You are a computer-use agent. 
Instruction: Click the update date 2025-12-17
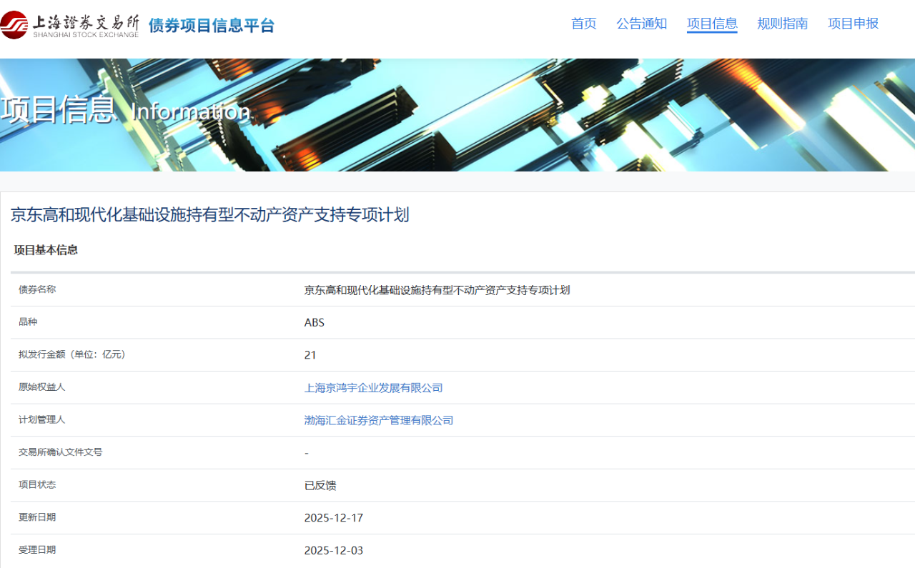(x=333, y=518)
